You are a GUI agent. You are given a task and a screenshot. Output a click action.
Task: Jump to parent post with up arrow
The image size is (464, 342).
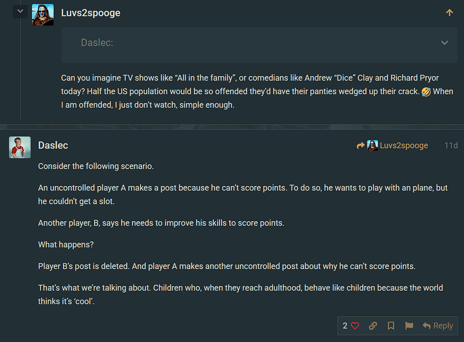point(449,13)
